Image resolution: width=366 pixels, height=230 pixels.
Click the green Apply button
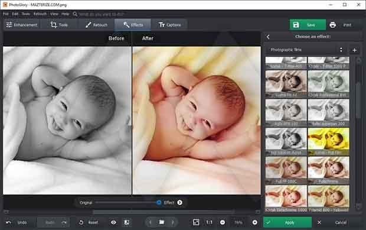(x=287, y=222)
